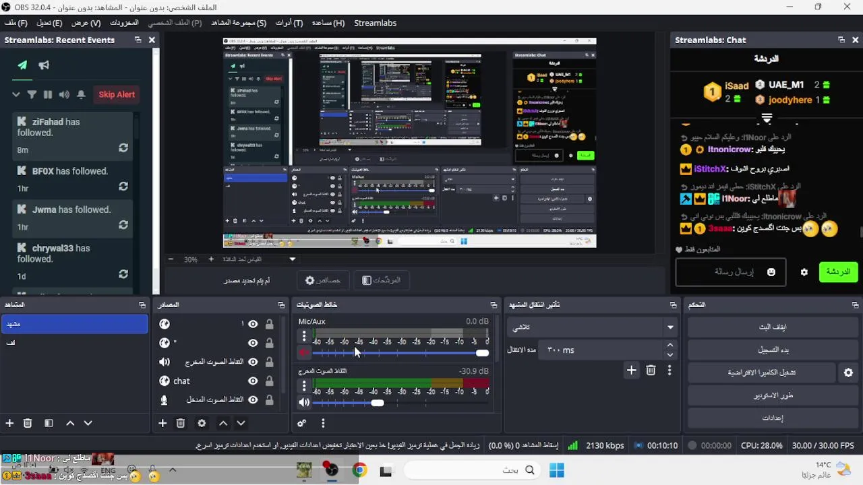Screen dimensions: 863x485
Task: Toggle visibility of the chat source
Action: 253,381
